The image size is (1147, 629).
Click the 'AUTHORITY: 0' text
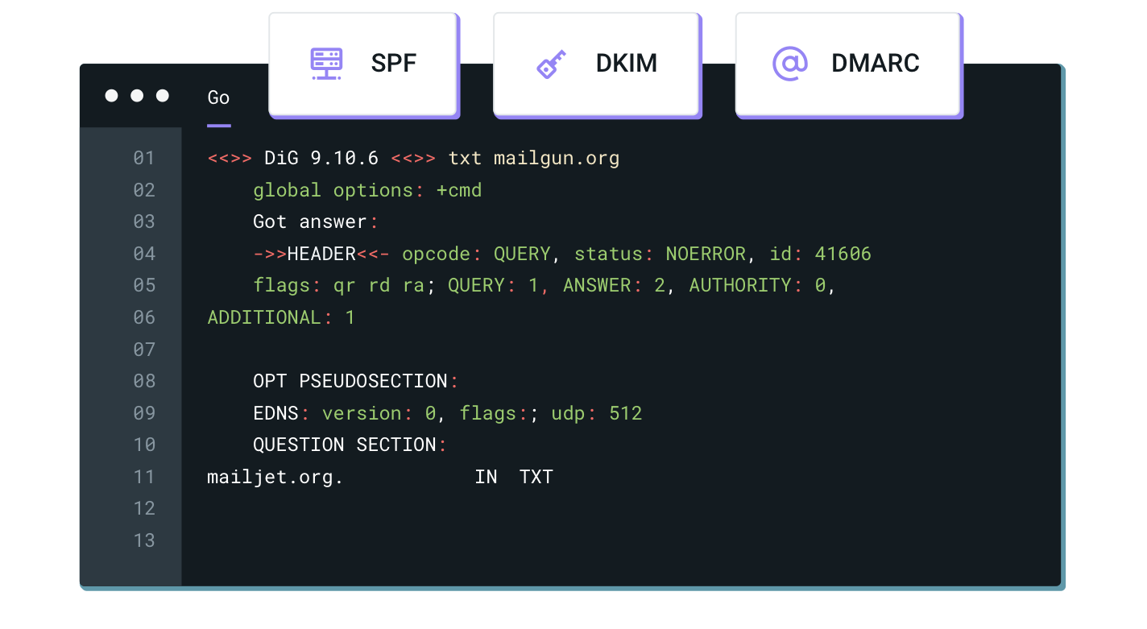[758, 285]
